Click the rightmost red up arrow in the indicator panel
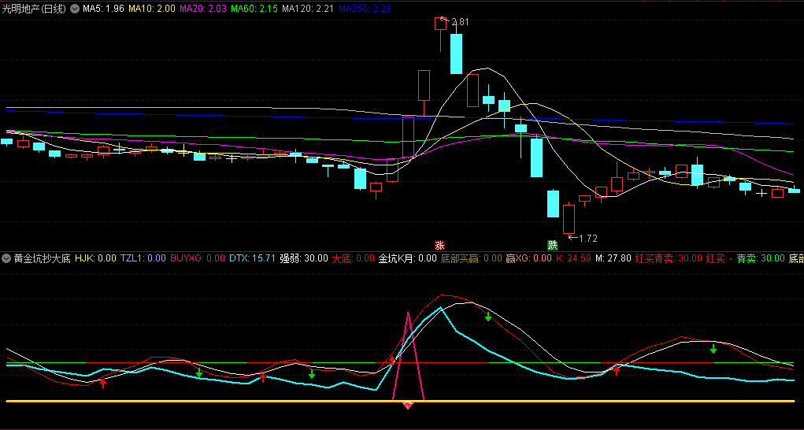The image size is (804, 430). pos(617,370)
